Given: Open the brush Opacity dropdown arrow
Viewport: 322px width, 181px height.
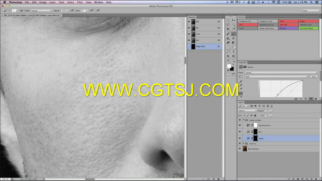Looking at the screenshot, I should (67, 10).
